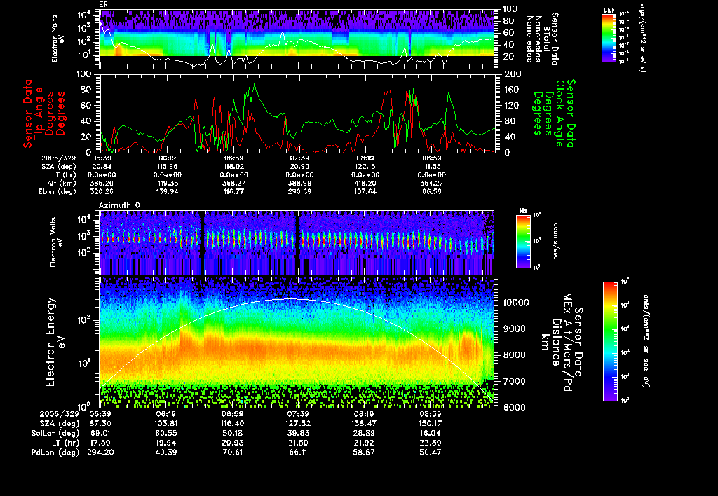
Task: Click the green Clock Angle axis label
Action: click(553, 113)
